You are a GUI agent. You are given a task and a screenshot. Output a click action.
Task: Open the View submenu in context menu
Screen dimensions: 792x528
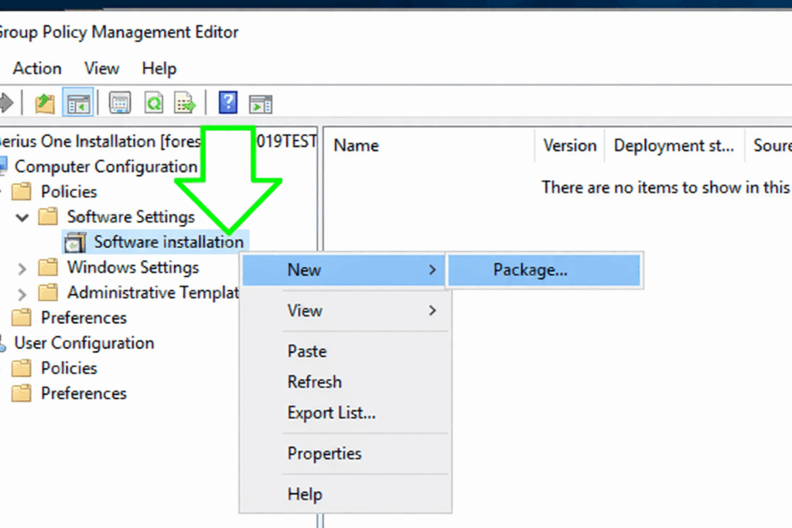tap(305, 311)
